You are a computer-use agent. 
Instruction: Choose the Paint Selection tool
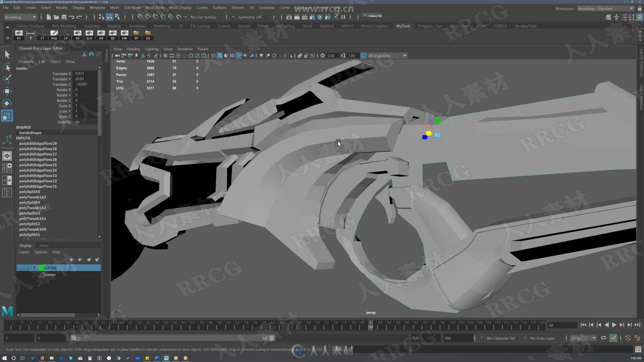(x=7, y=79)
